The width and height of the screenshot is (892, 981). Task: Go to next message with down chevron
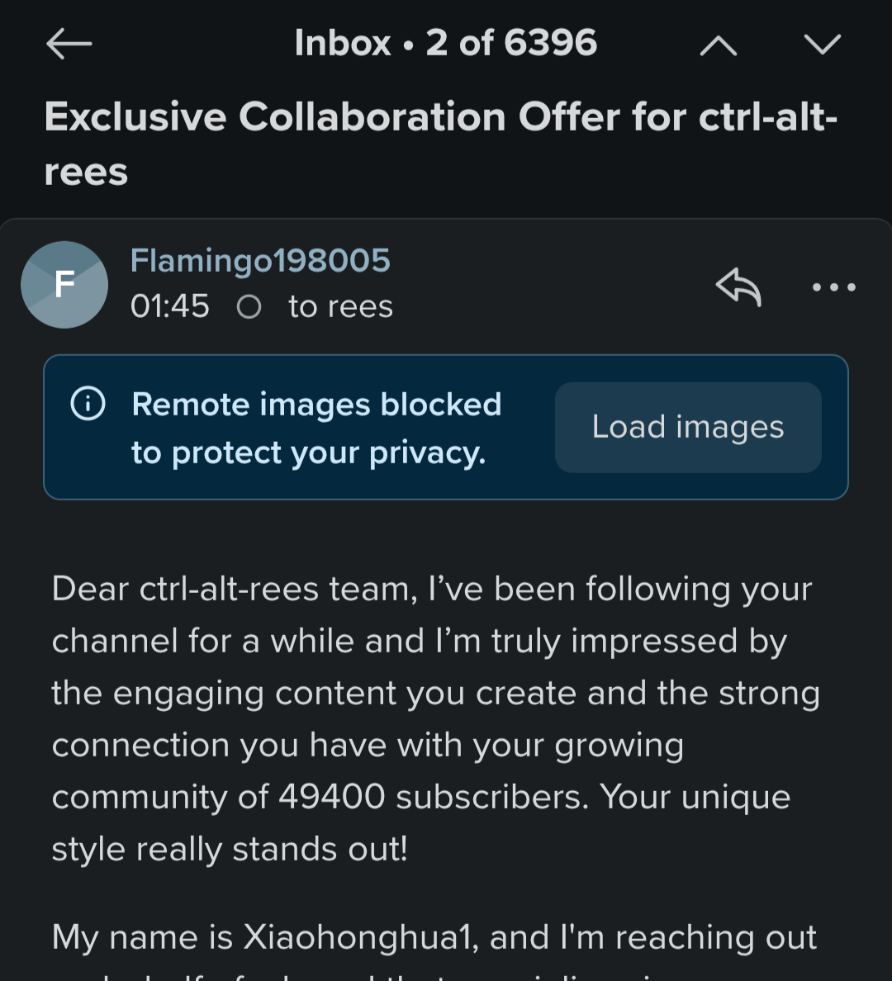[x=822, y=44]
